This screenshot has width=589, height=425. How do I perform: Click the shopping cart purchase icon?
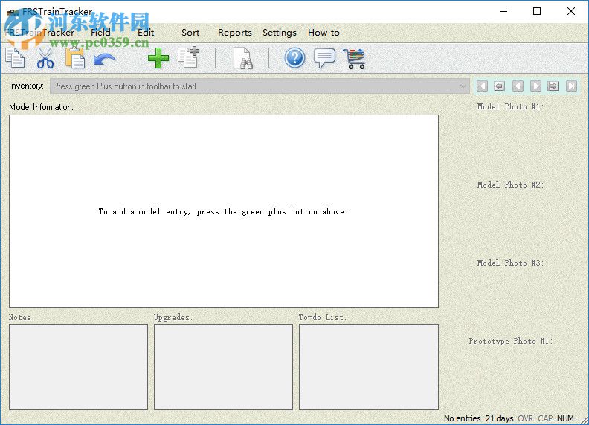tap(354, 59)
